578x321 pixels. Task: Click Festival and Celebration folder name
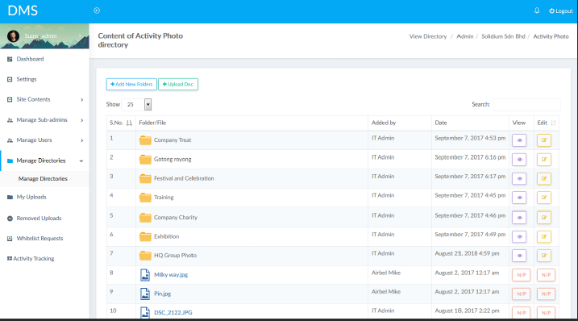click(x=184, y=178)
